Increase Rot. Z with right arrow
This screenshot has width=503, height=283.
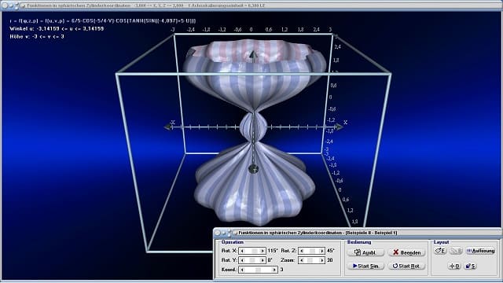tap(322, 251)
